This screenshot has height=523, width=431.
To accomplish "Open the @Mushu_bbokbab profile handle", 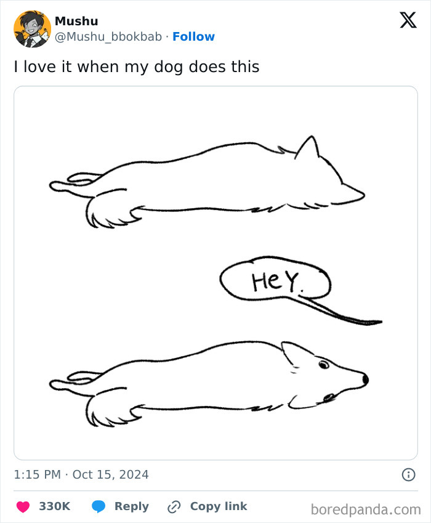I will coord(108,37).
